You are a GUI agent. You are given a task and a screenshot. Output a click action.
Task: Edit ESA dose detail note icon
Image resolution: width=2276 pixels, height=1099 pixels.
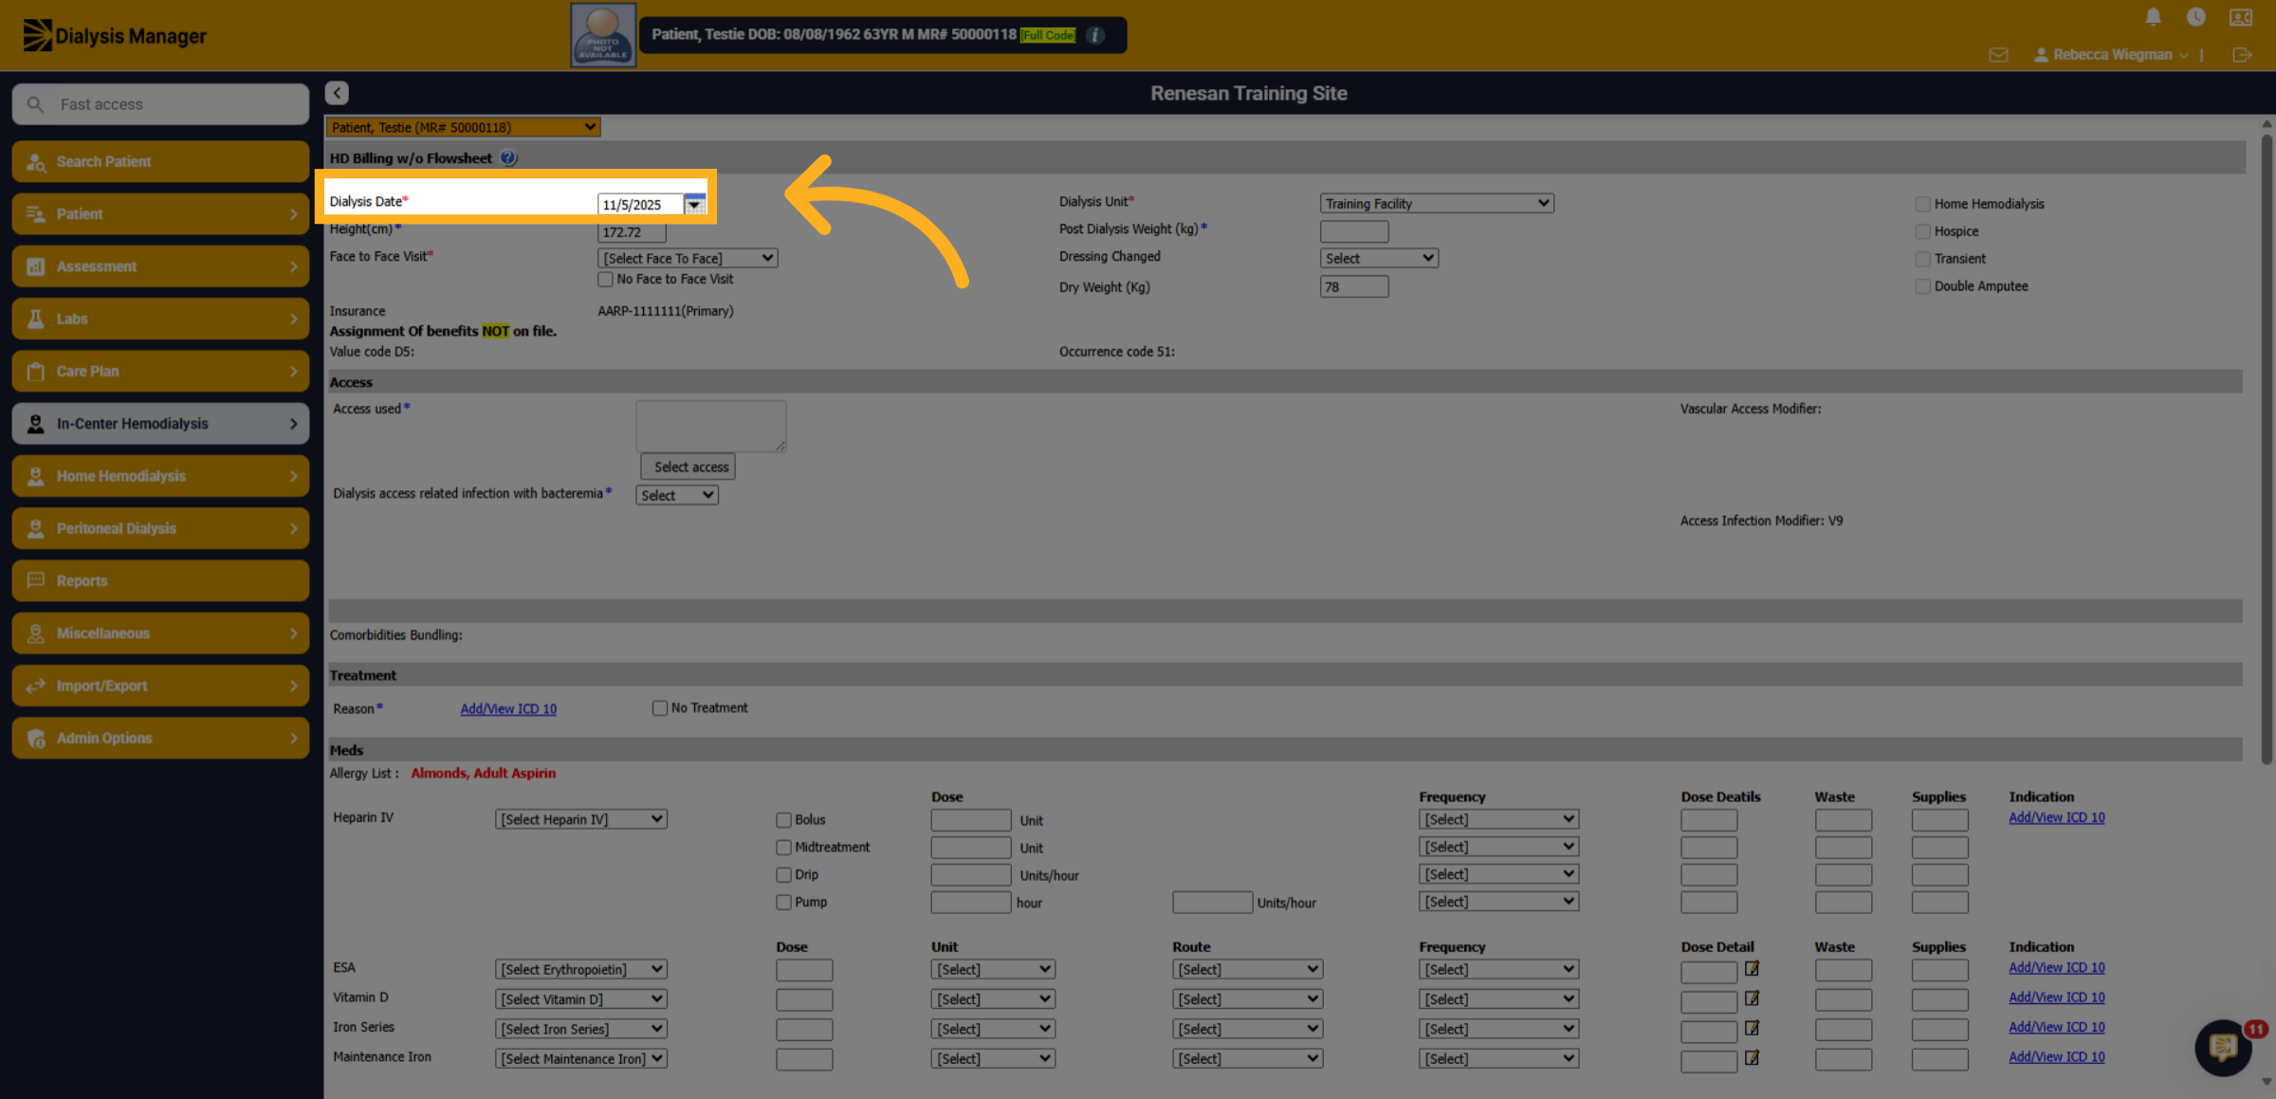pos(1752,968)
